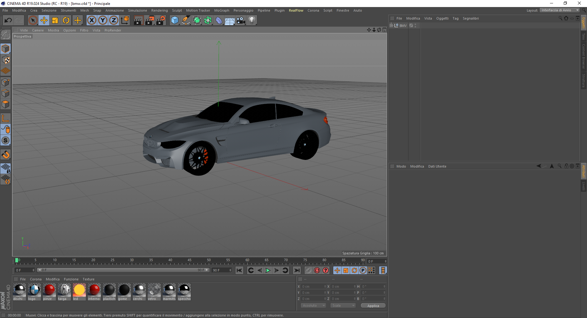Expand the BMW object hierarchy

[391, 25]
